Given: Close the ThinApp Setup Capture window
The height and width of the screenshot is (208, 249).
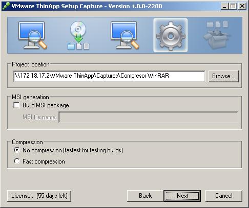Looking at the screenshot, I should (x=242, y=6).
